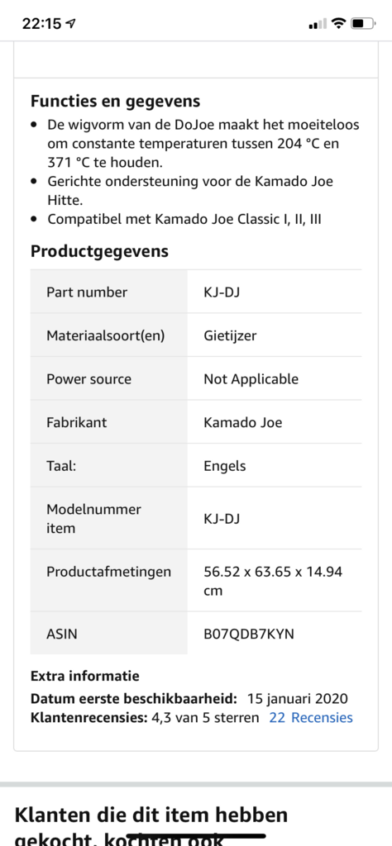Select the ASIN value B07QDB7KYN

click(249, 634)
